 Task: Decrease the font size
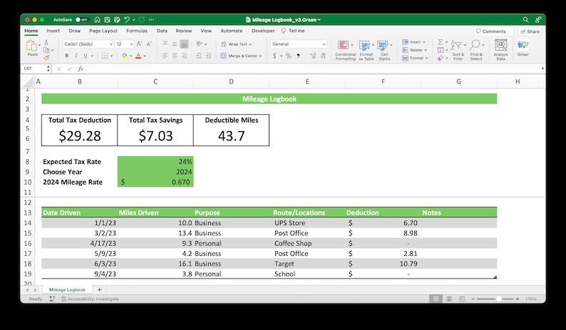[150, 44]
